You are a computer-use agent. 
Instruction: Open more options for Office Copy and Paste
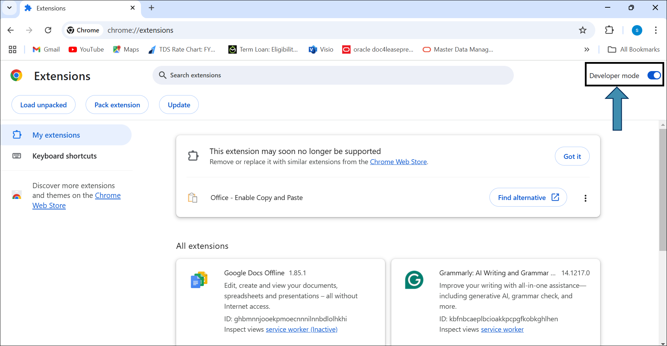coord(585,198)
